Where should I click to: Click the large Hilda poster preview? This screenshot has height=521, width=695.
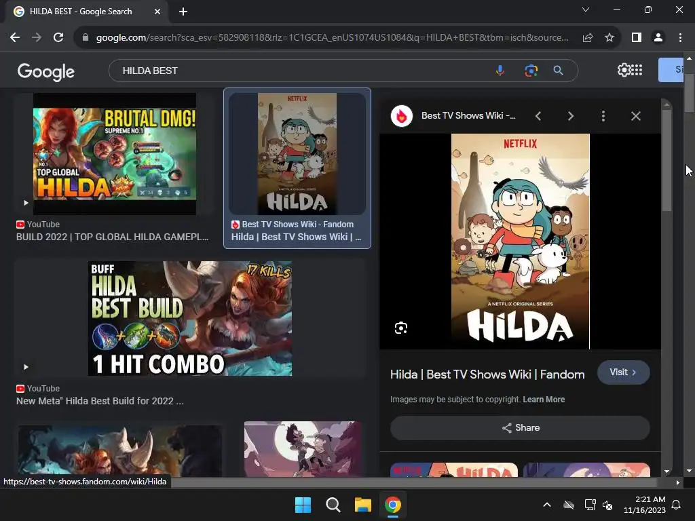[521, 242]
